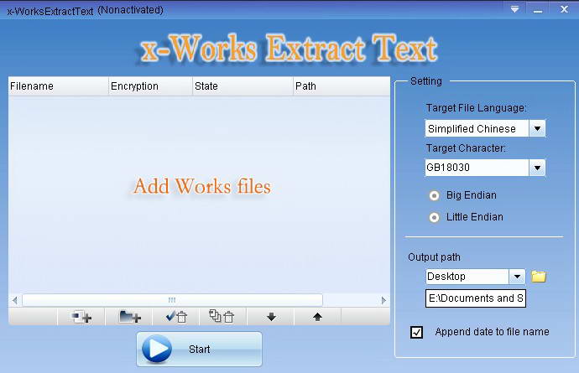Sort by the Filename column header
Viewport: 579px width, 373px height.
pyautogui.click(x=59, y=86)
